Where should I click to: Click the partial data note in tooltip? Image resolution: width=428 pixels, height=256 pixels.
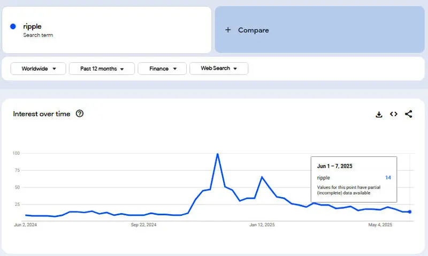click(349, 190)
